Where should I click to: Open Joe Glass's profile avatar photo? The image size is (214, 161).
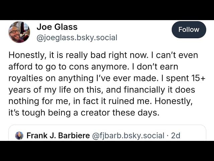19,32
